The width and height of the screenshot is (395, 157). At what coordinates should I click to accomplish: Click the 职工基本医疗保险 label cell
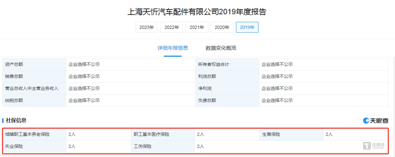coord(151,134)
